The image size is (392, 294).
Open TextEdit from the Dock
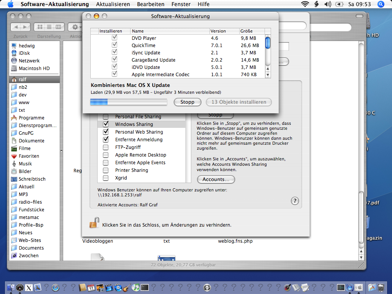[x=305, y=287]
